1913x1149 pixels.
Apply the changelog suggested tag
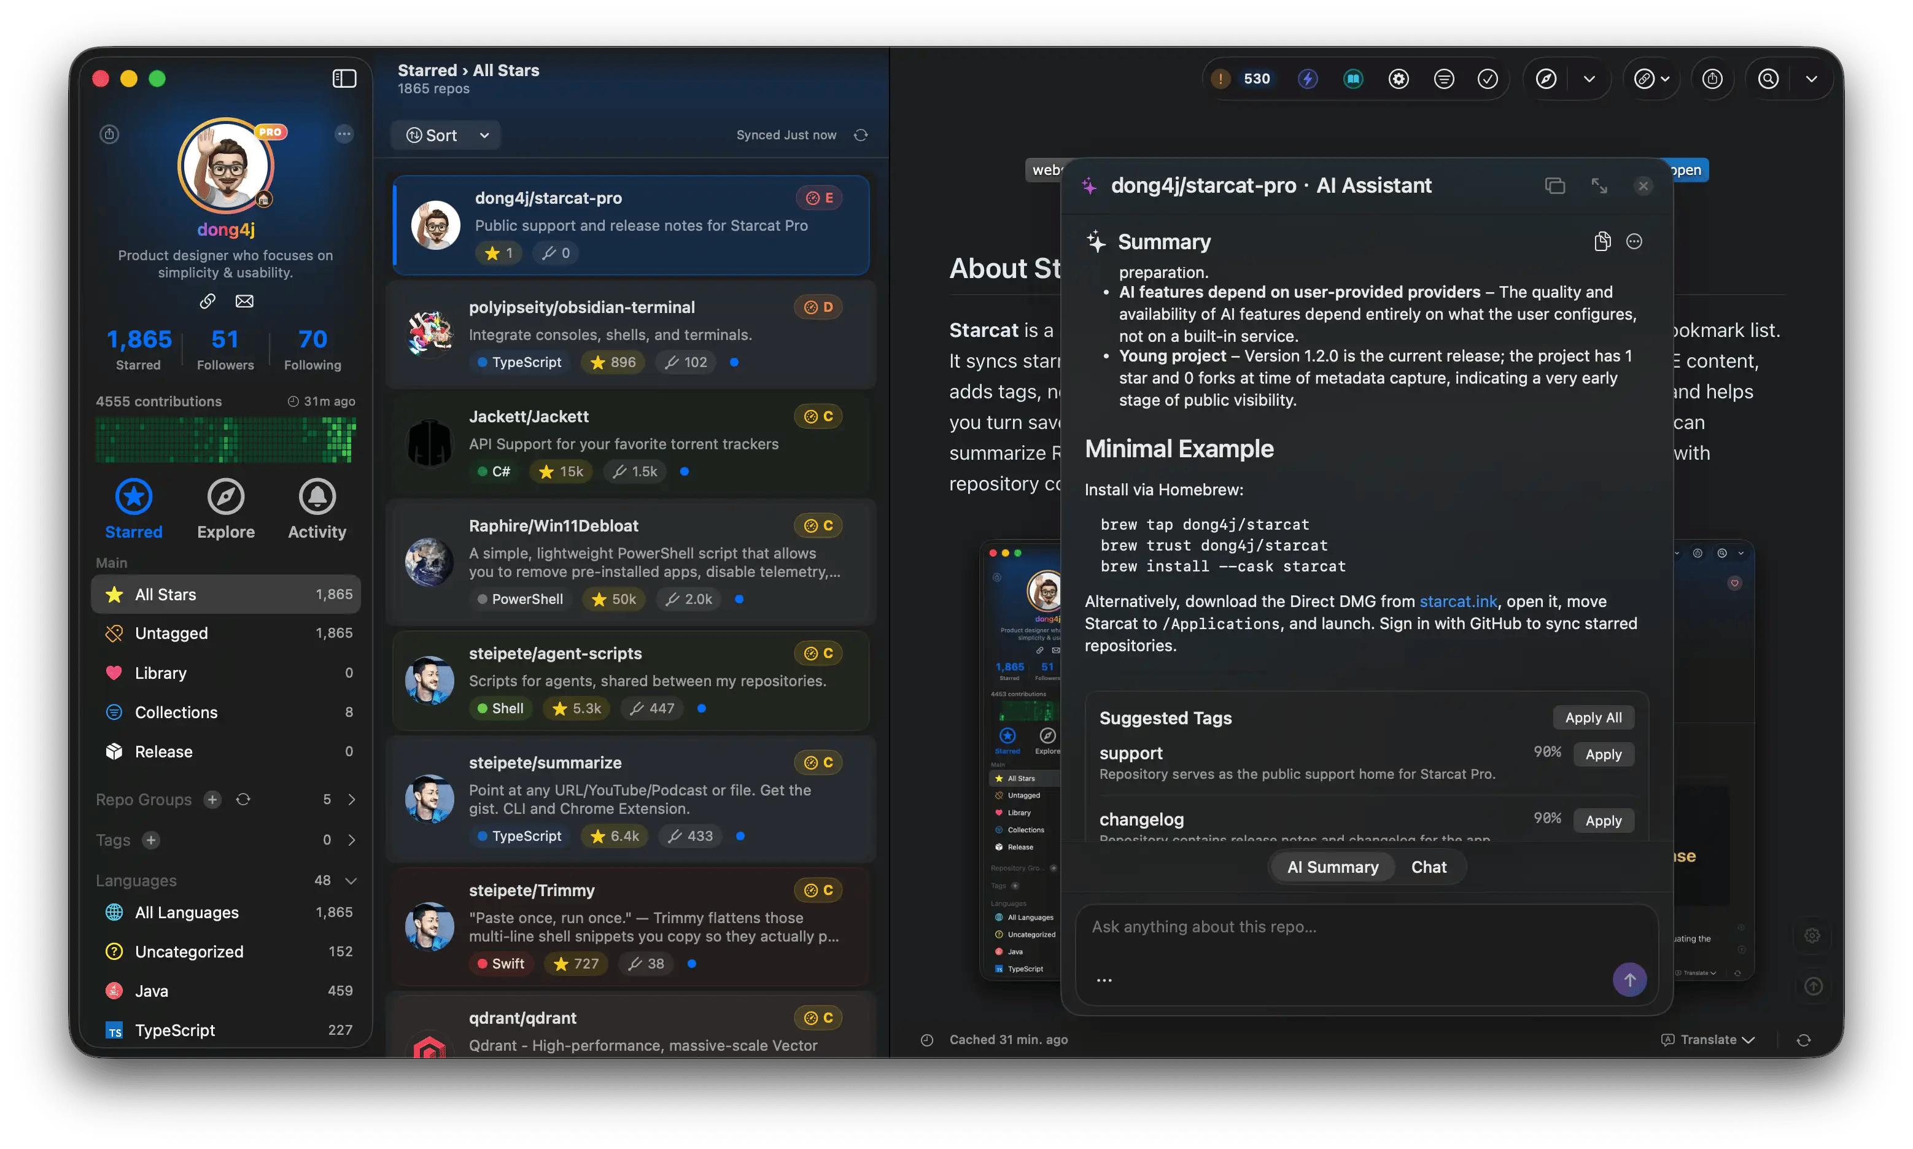coord(1602,821)
